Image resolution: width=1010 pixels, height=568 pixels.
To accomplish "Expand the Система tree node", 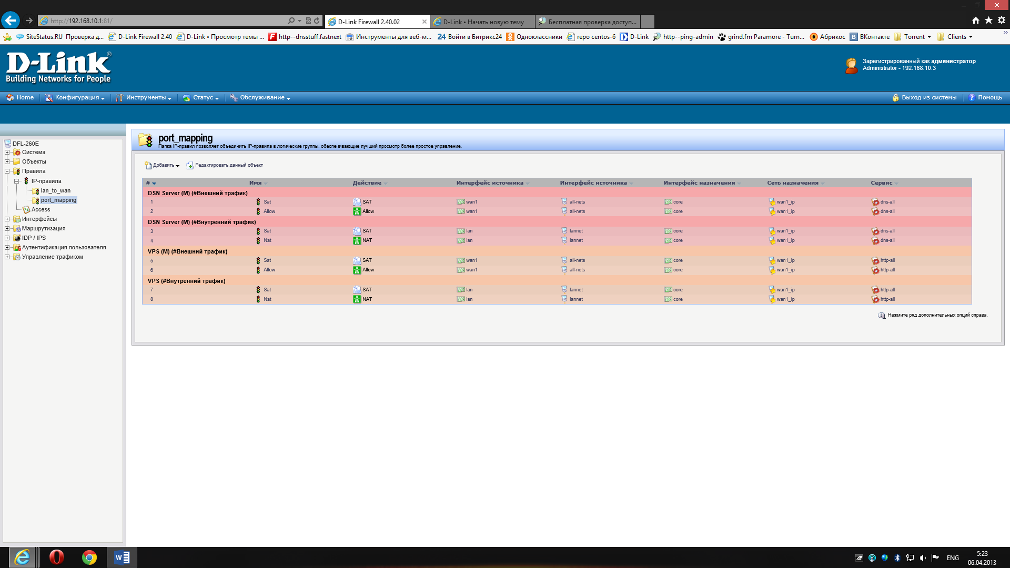I will click(x=7, y=153).
